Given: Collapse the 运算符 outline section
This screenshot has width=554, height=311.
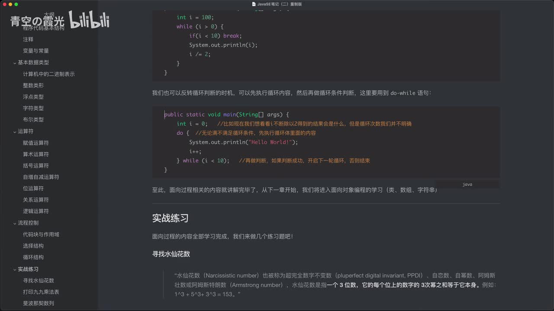Looking at the screenshot, I should tap(15, 132).
